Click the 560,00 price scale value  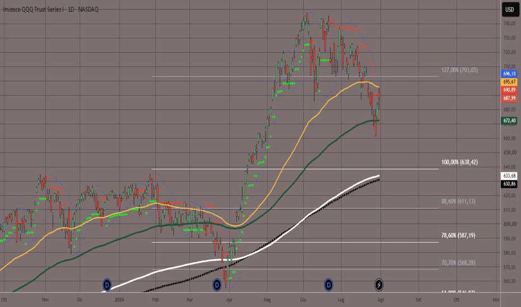509,281
